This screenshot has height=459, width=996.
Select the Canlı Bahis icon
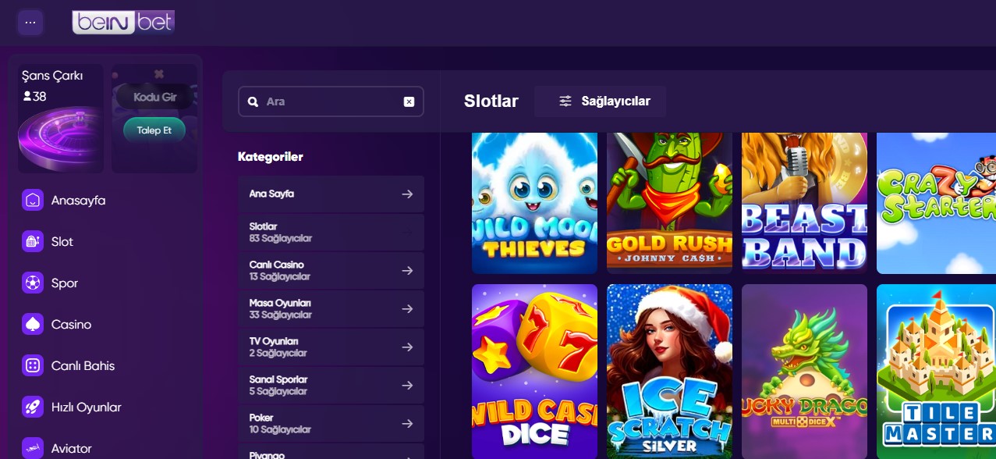coord(32,365)
